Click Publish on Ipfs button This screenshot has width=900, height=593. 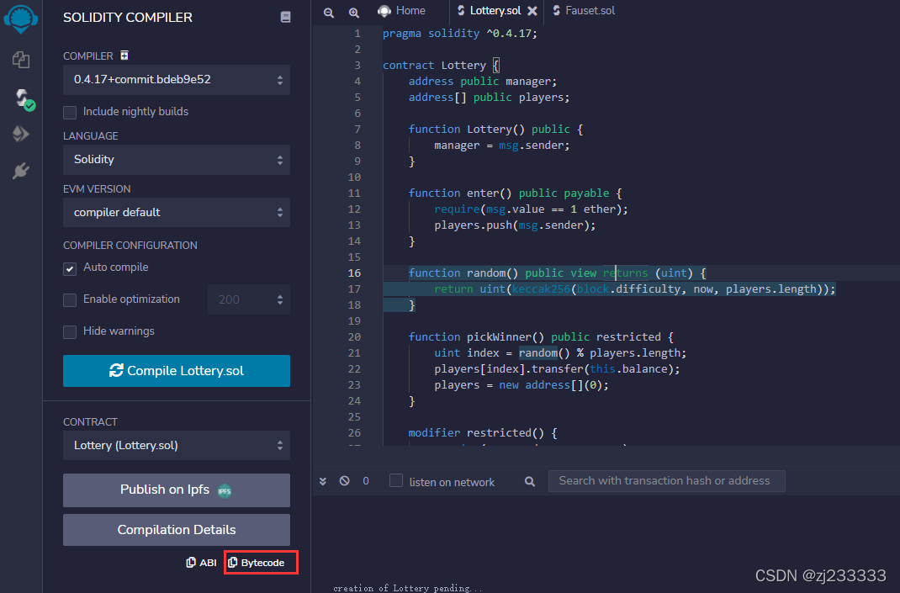tap(176, 490)
